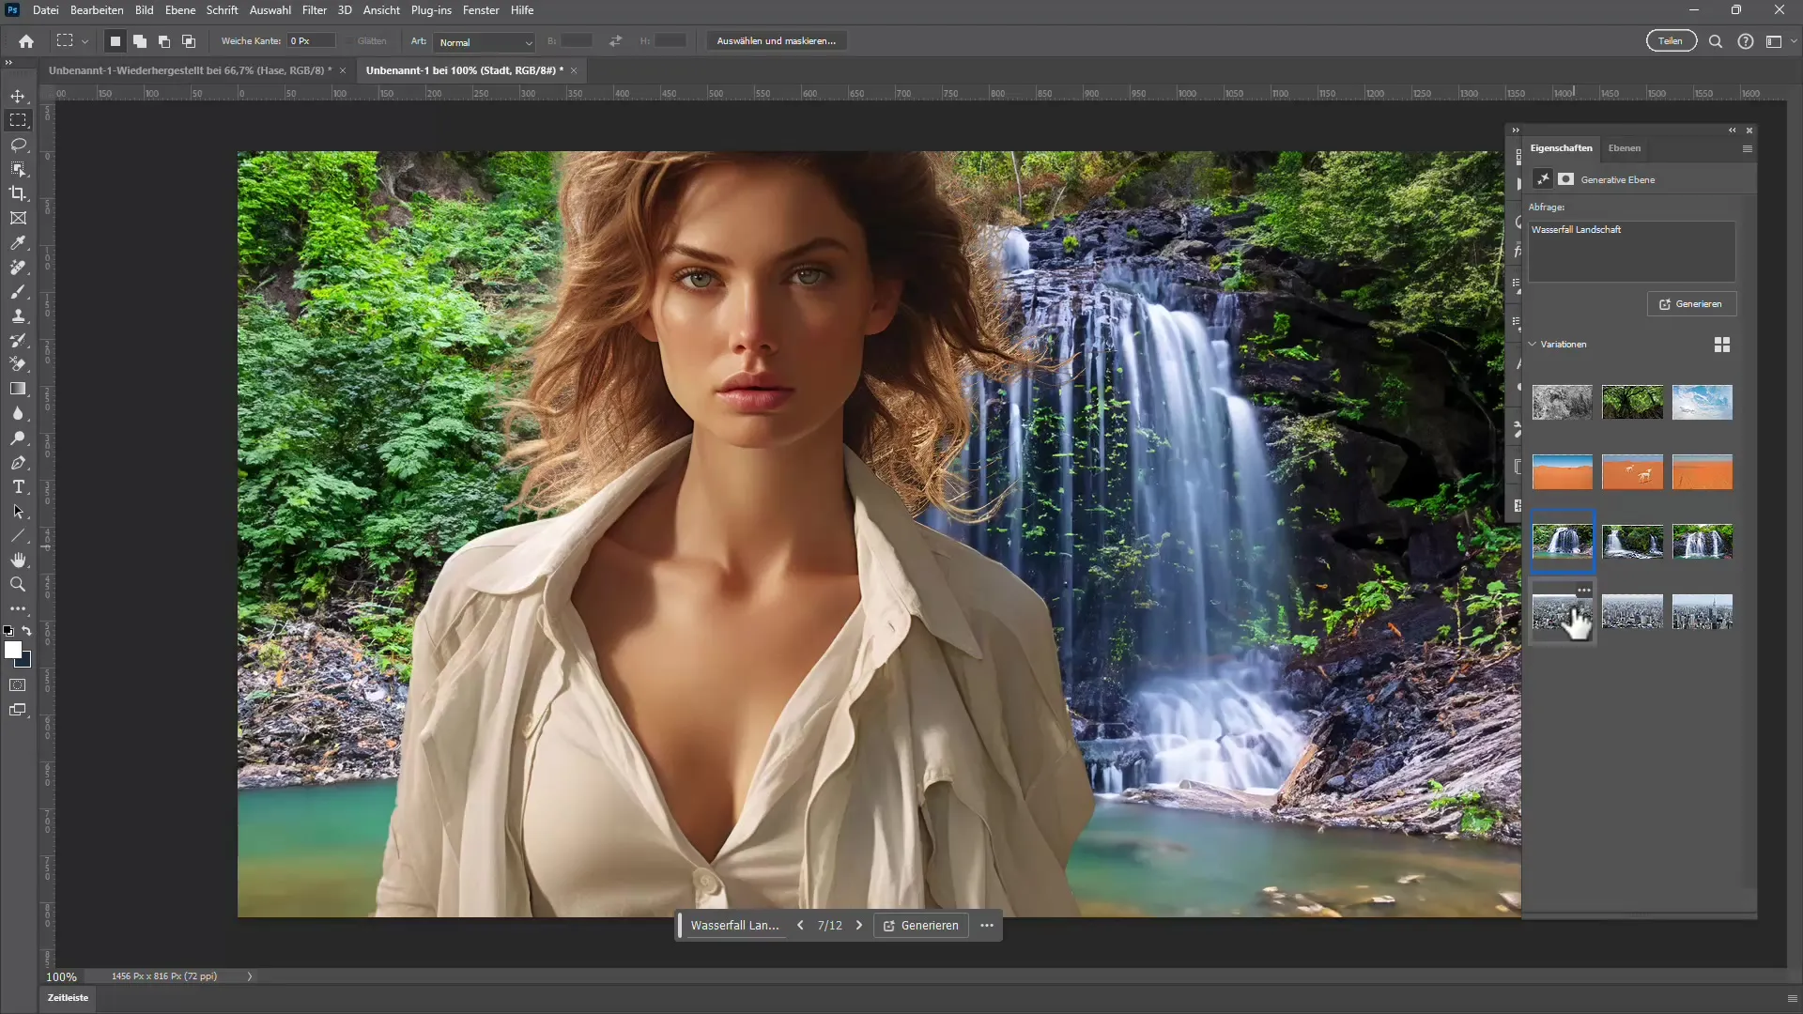Collapse the properties panel with double arrows

[x=1733, y=131]
